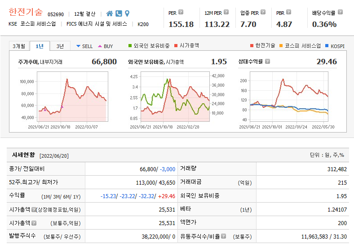Select the 1년 chart tab
The image size is (354, 248).
[40, 46]
